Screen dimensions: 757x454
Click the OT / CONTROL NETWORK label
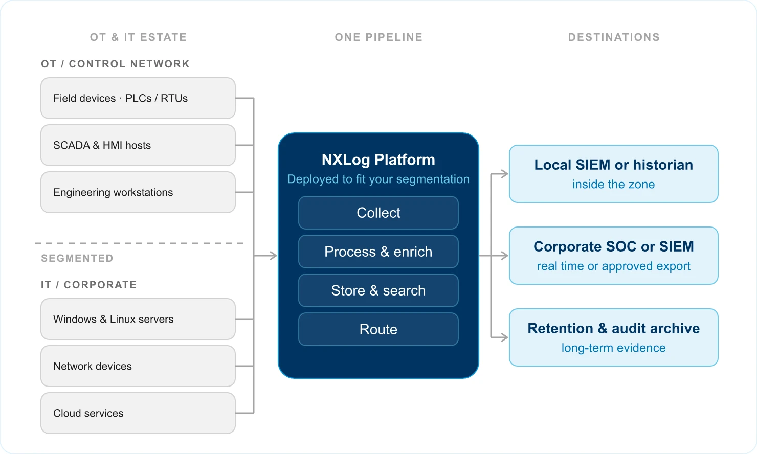click(x=115, y=64)
